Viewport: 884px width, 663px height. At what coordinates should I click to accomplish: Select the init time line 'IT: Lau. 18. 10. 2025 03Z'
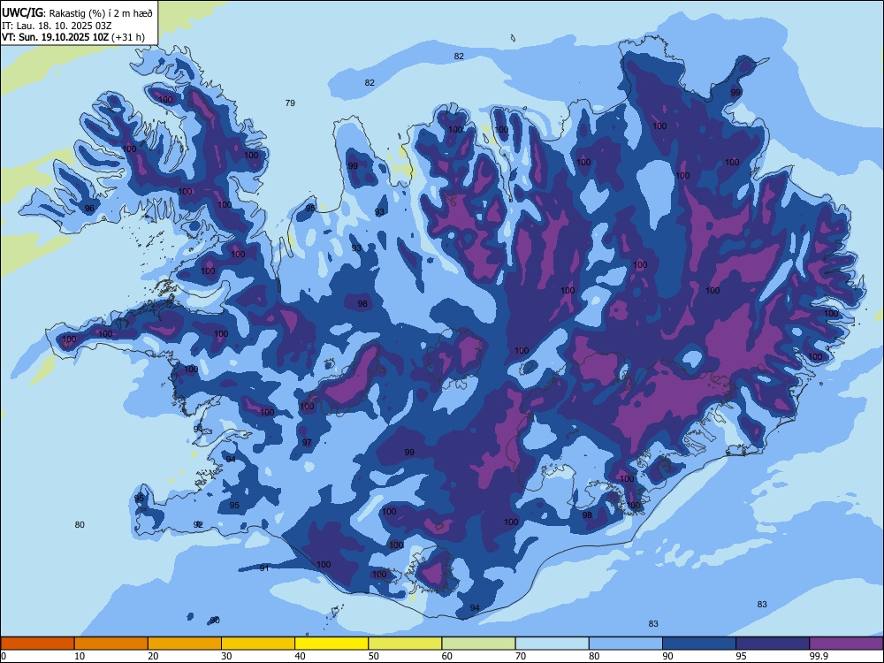pyautogui.click(x=57, y=26)
